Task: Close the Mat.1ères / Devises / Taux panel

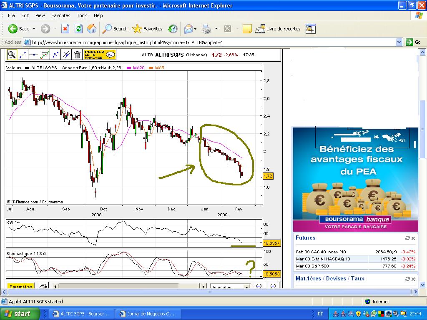Action: 413,279
